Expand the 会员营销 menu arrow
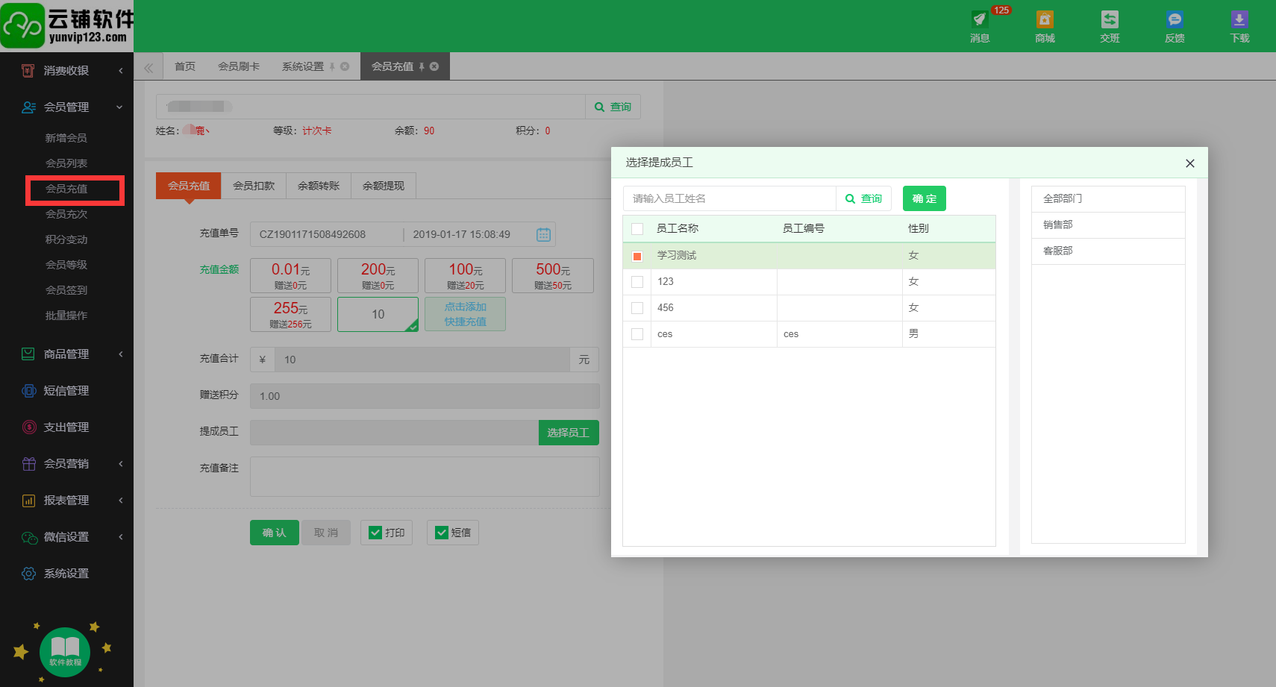The width and height of the screenshot is (1276, 687). pos(121,464)
